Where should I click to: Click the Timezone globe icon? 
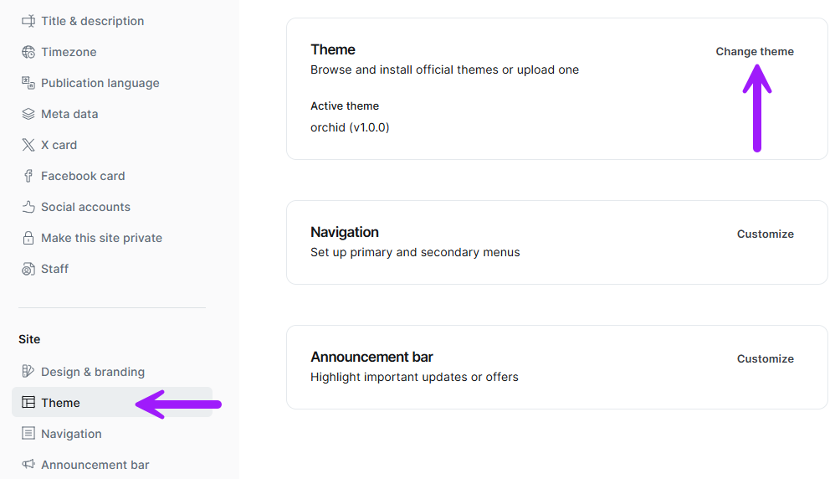[x=28, y=52]
